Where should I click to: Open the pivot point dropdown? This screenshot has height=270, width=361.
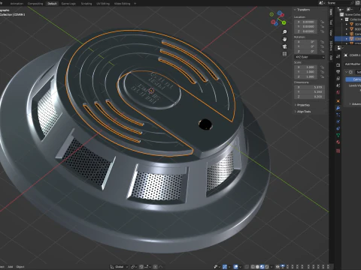[133, 267]
